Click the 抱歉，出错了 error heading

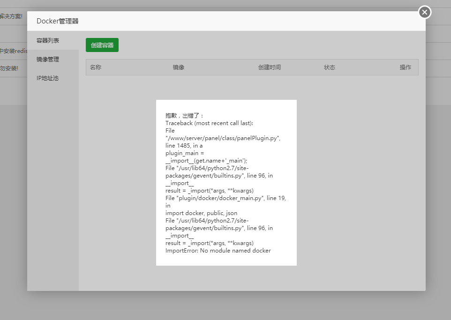point(184,116)
